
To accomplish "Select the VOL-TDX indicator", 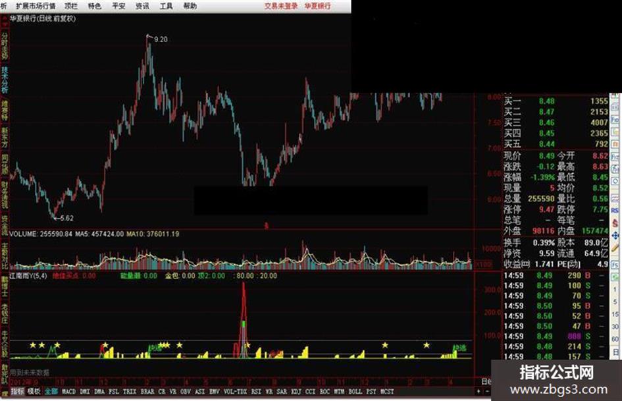I will 235,392.
